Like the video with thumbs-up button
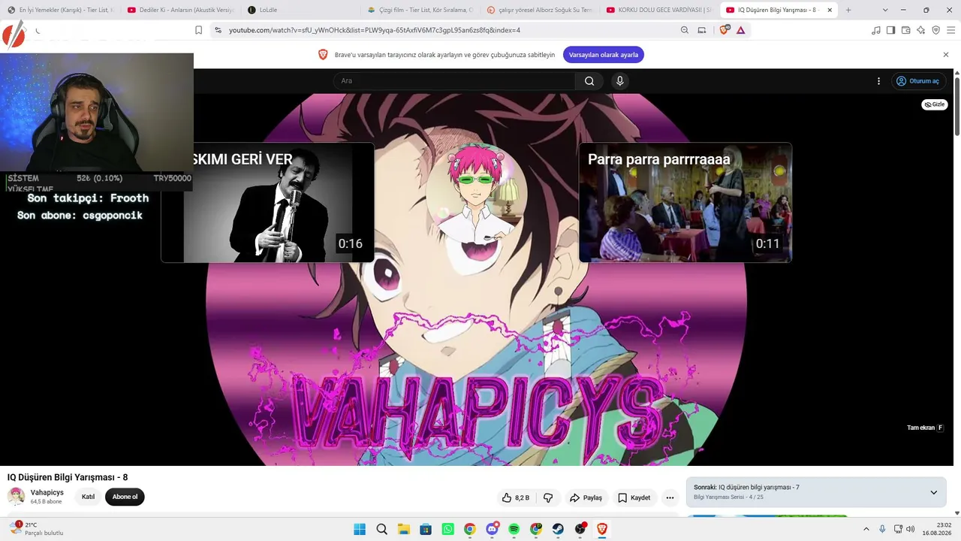The height and width of the screenshot is (541, 961). [516, 497]
